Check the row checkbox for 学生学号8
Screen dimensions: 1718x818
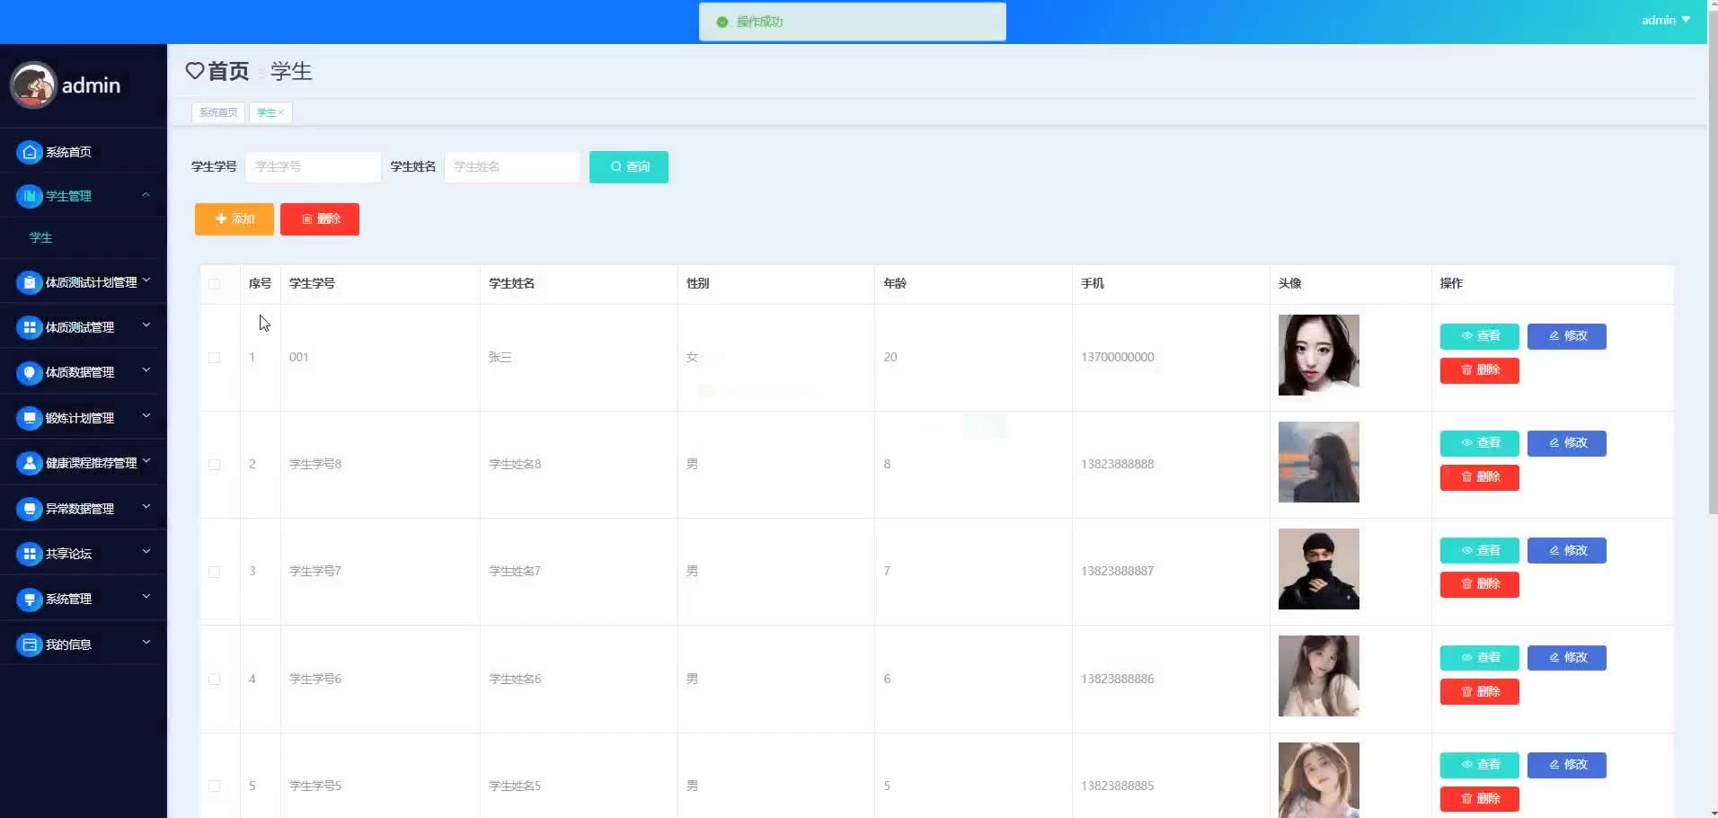click(214, 465)
